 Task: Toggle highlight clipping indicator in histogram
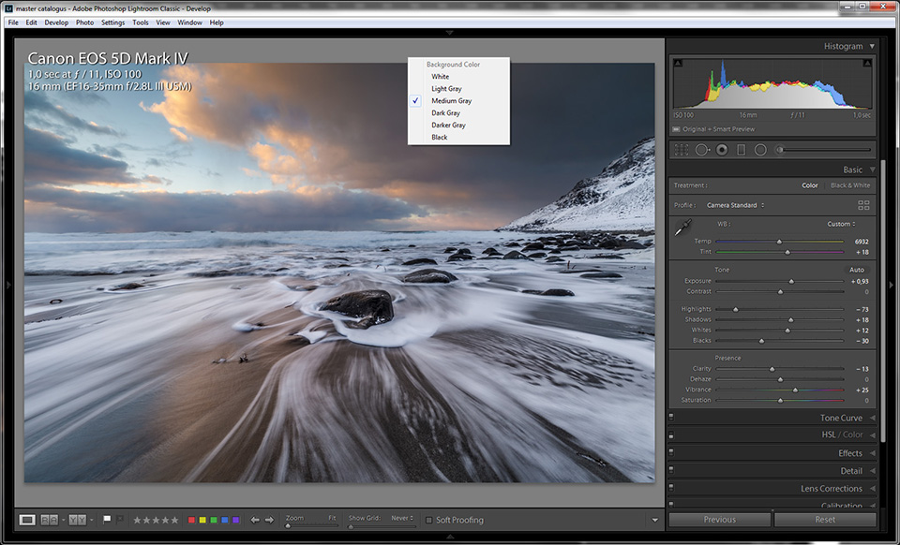click(868, 63)
